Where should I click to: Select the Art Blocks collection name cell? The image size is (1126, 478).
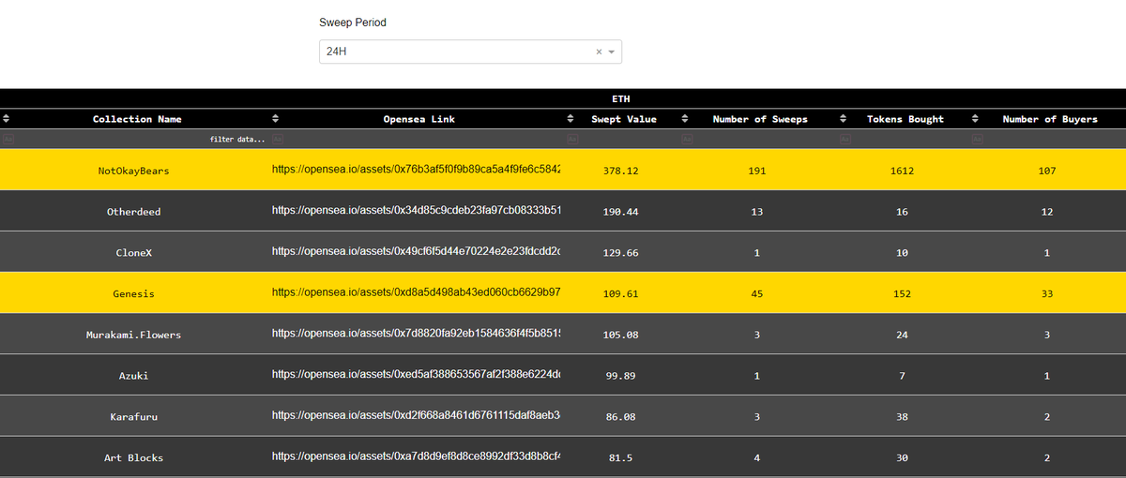coord(134,457)
